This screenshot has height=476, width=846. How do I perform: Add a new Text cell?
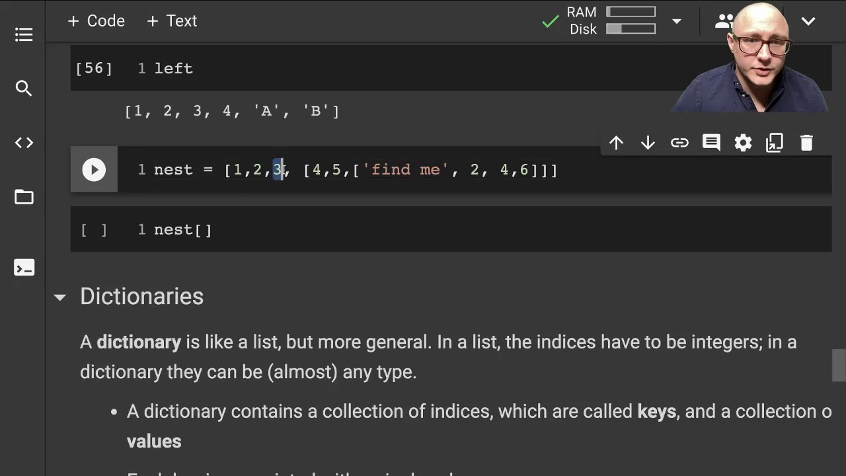(x=172, y=21)
